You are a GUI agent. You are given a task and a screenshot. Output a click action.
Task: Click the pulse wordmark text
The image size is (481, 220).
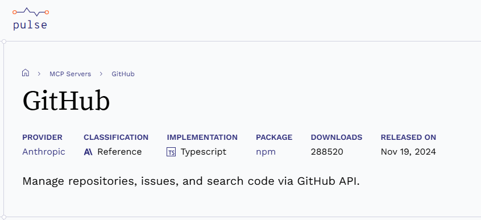pyautogui.click(x=30, y=25)
